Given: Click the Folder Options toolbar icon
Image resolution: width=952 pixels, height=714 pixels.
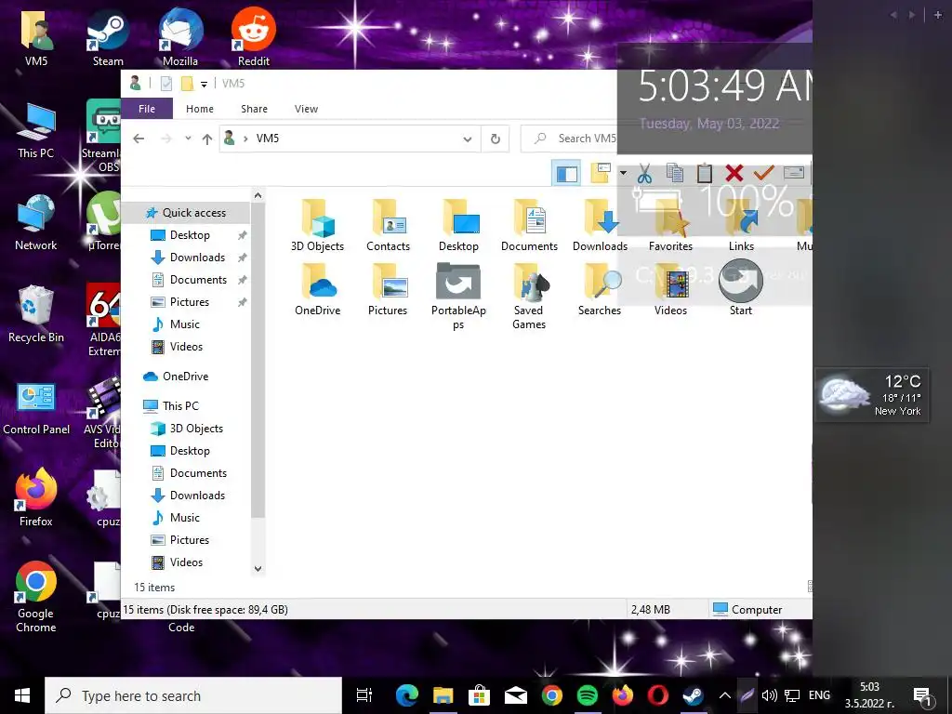Looking at the screenshot, I should (601, 174).
